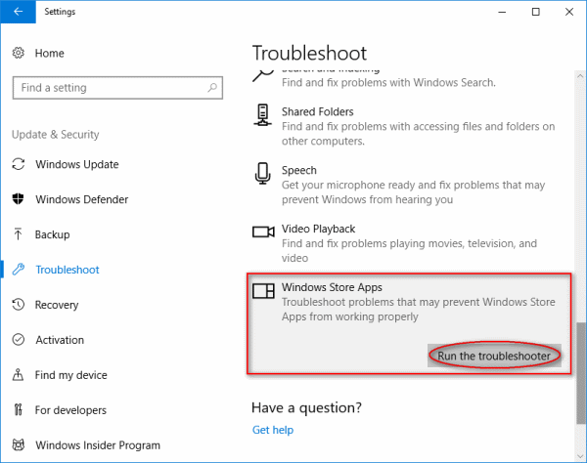Click the Recovery clock icon

click(19, 305)
